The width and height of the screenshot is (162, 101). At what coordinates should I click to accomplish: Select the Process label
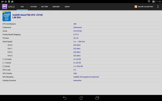click(6, 38)
